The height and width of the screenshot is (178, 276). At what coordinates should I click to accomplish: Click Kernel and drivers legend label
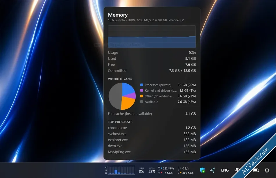161,90
